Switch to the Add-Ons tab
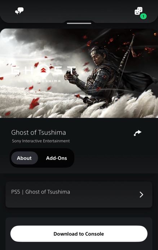 click(56, 158)
